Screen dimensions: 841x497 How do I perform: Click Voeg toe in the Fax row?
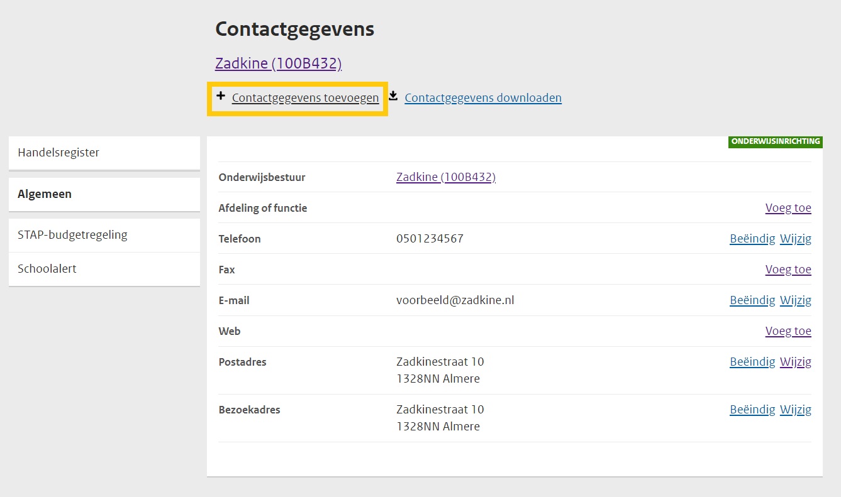pos(788,270)
